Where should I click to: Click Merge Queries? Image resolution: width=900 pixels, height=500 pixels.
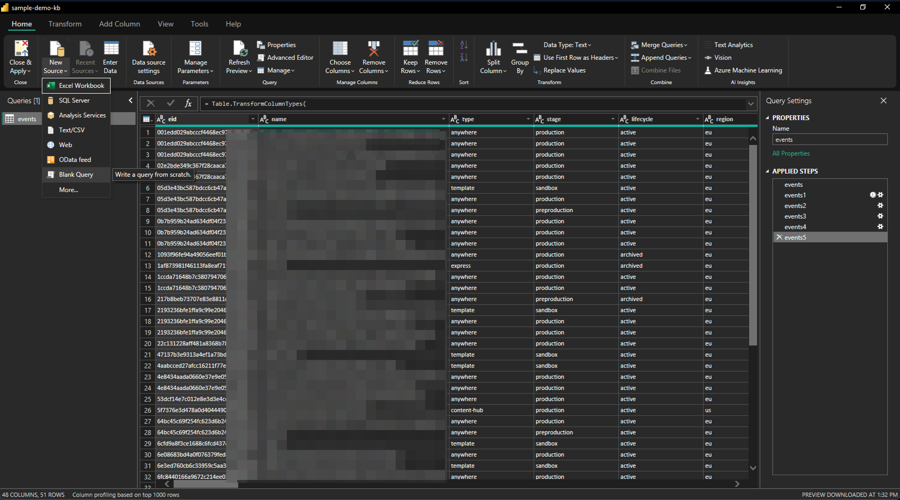click(x=659, y=45)
